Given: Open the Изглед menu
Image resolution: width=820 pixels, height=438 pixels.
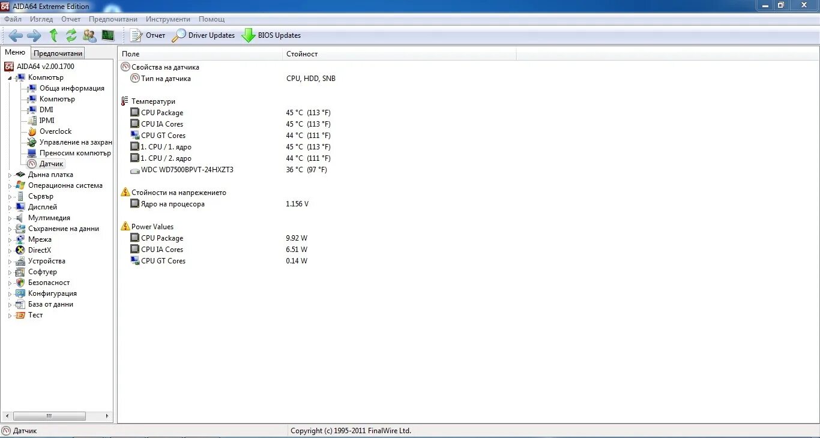Looking at the screenshot, I should coord(41,19).
